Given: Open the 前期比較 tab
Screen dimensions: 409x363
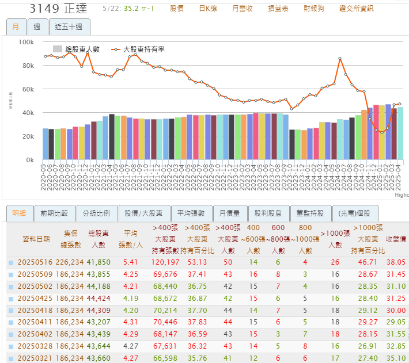Looking at the screenshot, I should [54, 213].
